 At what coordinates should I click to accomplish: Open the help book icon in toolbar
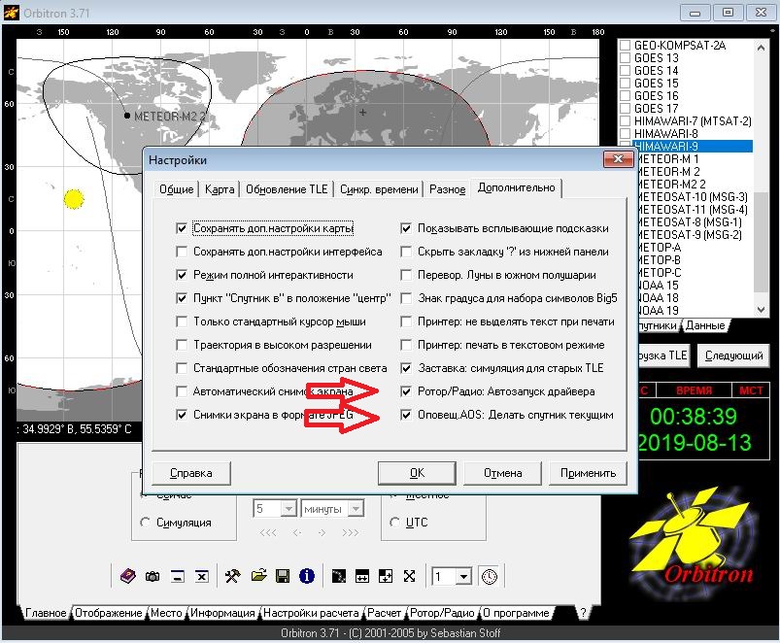128,576
